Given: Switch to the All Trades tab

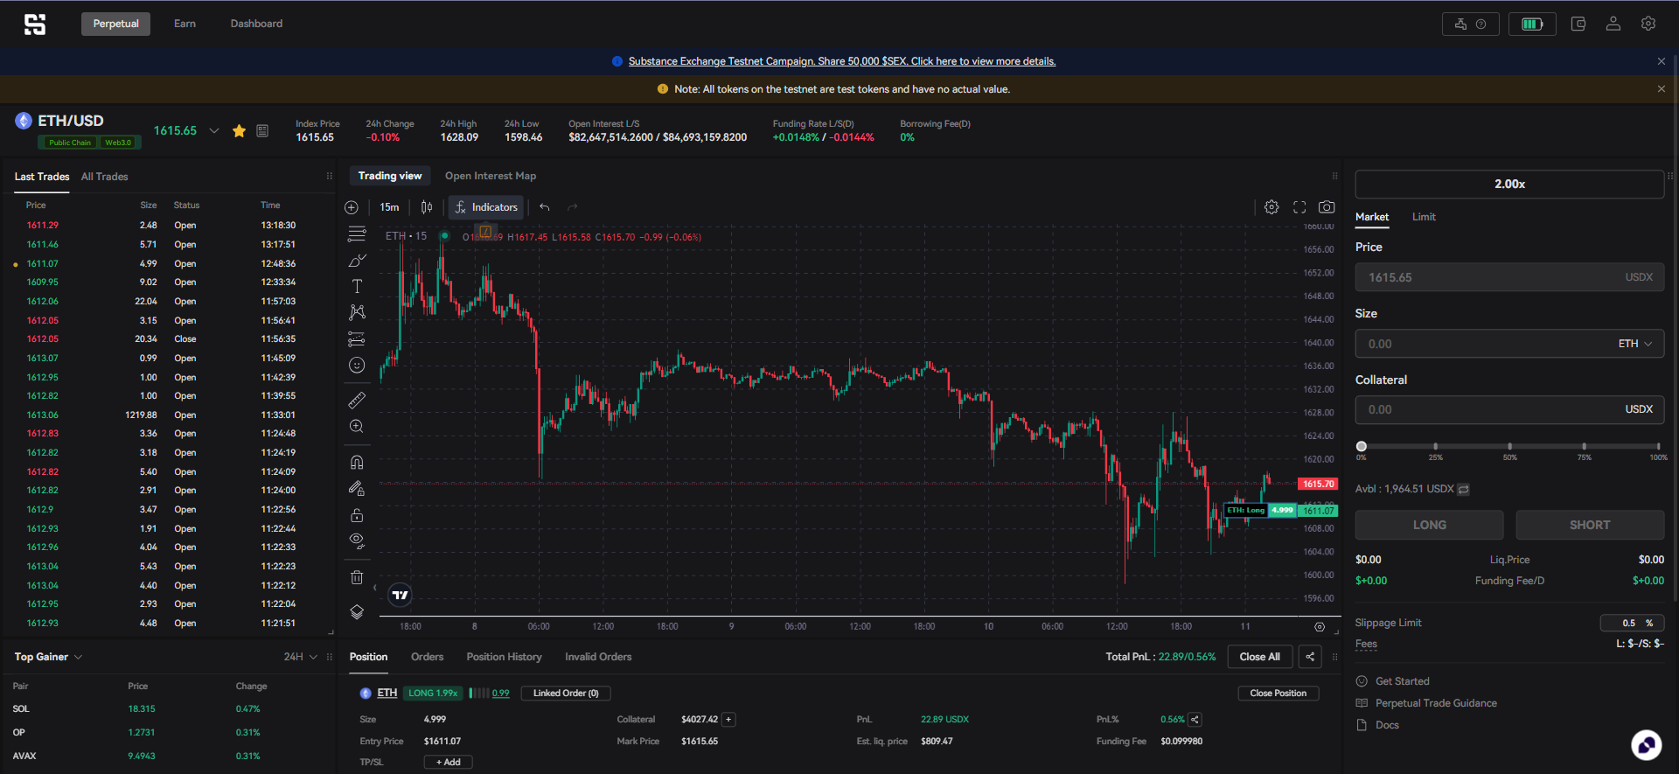Looking at the screenshot, I should 104,177.
